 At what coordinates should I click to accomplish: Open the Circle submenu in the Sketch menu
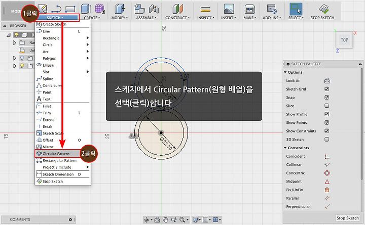[x=63, y=45]
